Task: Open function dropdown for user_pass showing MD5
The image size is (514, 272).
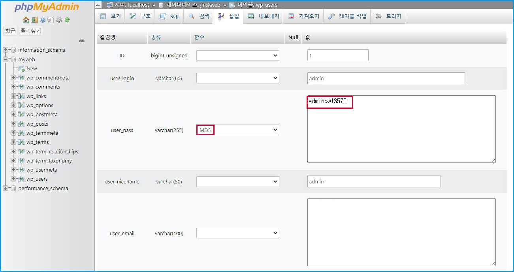Action: (238, 130)
